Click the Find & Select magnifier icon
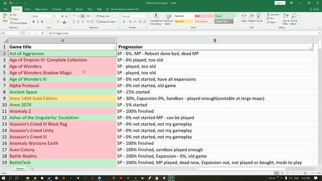This screenshot has height=181, width=322. pos(294,16)
